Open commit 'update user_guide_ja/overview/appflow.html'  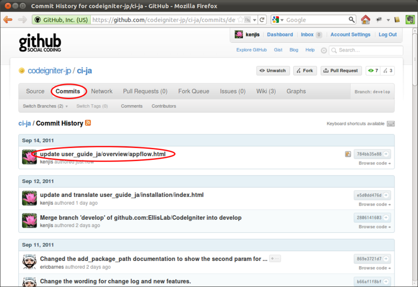[x=102, y=154]
